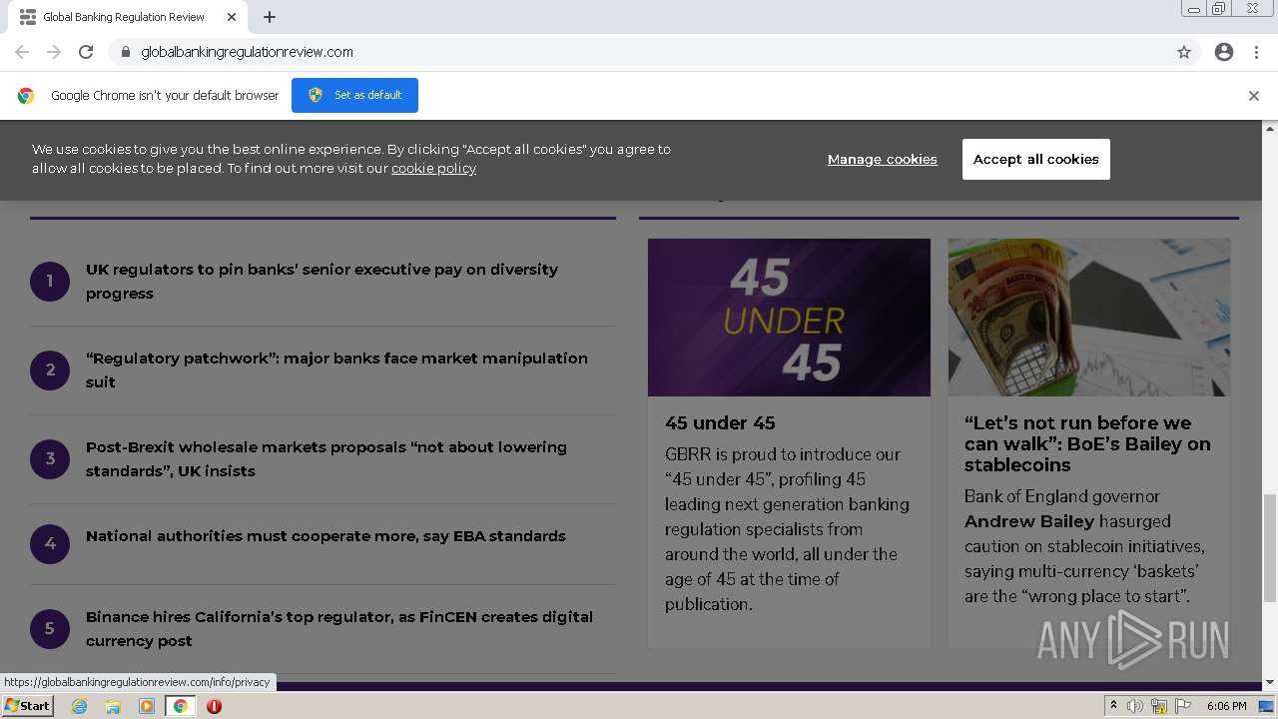The height and width of the screenshot is (719, 1278).
Task: Click the 6:06 PM taskbar clock
Action: point(1226,706)
